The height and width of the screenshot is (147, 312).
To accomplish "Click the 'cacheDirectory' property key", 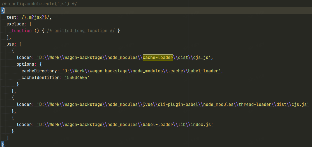I will coord(39,71).
